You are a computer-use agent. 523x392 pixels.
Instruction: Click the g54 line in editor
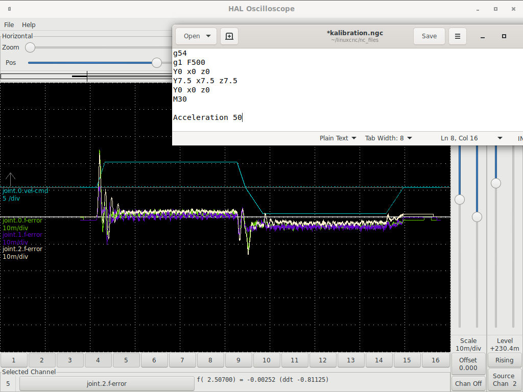(x=180, y=53)
